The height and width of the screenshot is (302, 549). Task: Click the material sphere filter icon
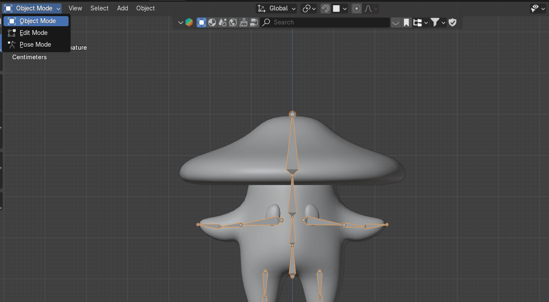pos(212,22)
